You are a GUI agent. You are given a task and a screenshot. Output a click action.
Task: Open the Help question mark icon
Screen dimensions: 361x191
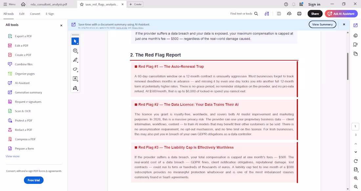[x=286, y=4]
